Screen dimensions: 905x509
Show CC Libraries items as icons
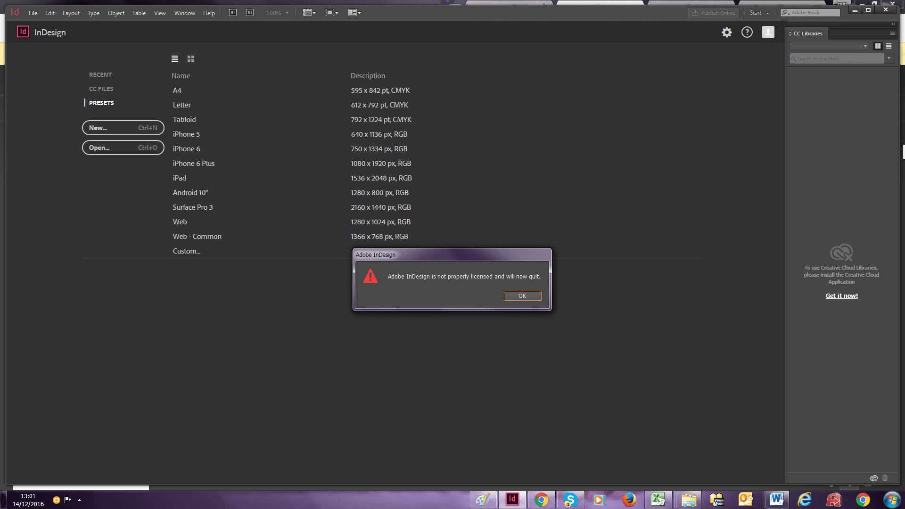point(878,46)
